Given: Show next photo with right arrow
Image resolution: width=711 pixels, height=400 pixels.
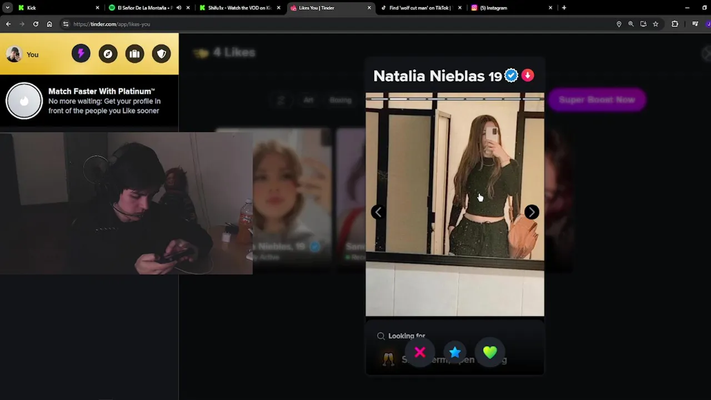Looking at the screenshot, I should click(532, 212).
